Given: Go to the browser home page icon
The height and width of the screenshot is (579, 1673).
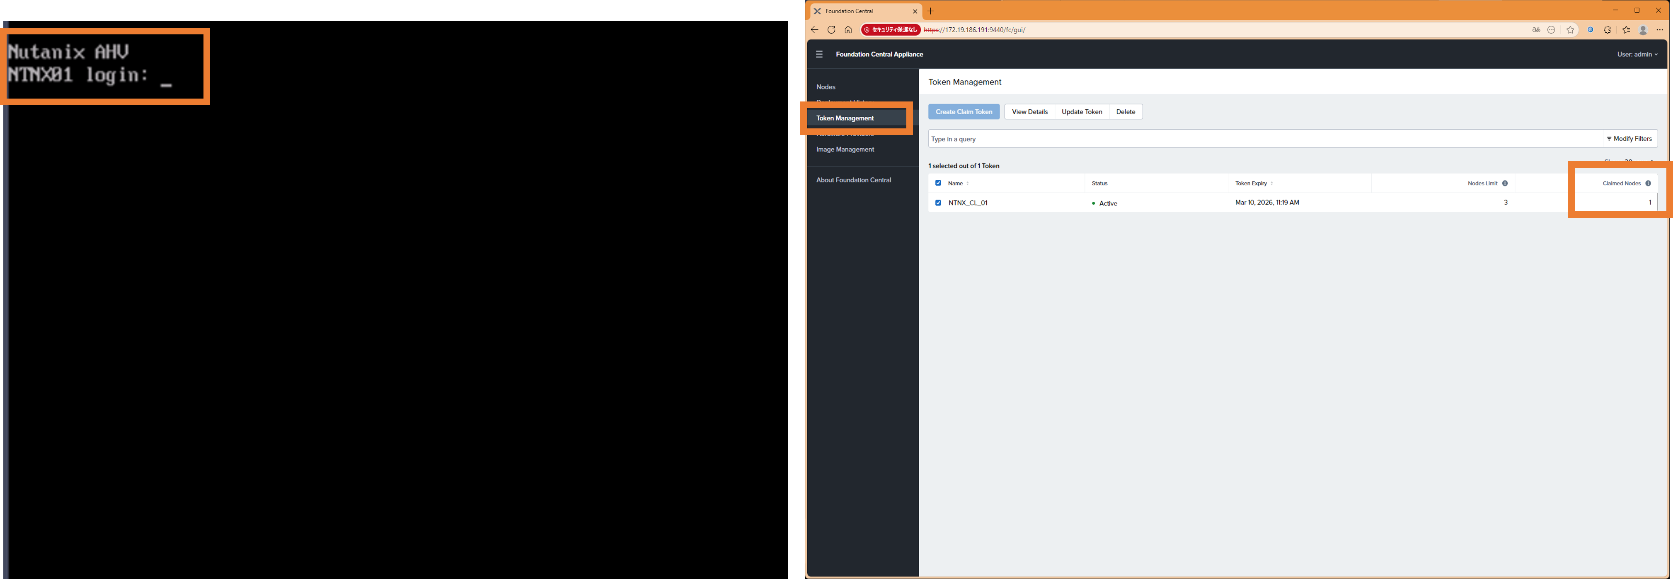Looking at the screenshot, I should coord(848,30).
